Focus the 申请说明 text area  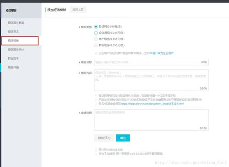[x=151, y=120]
